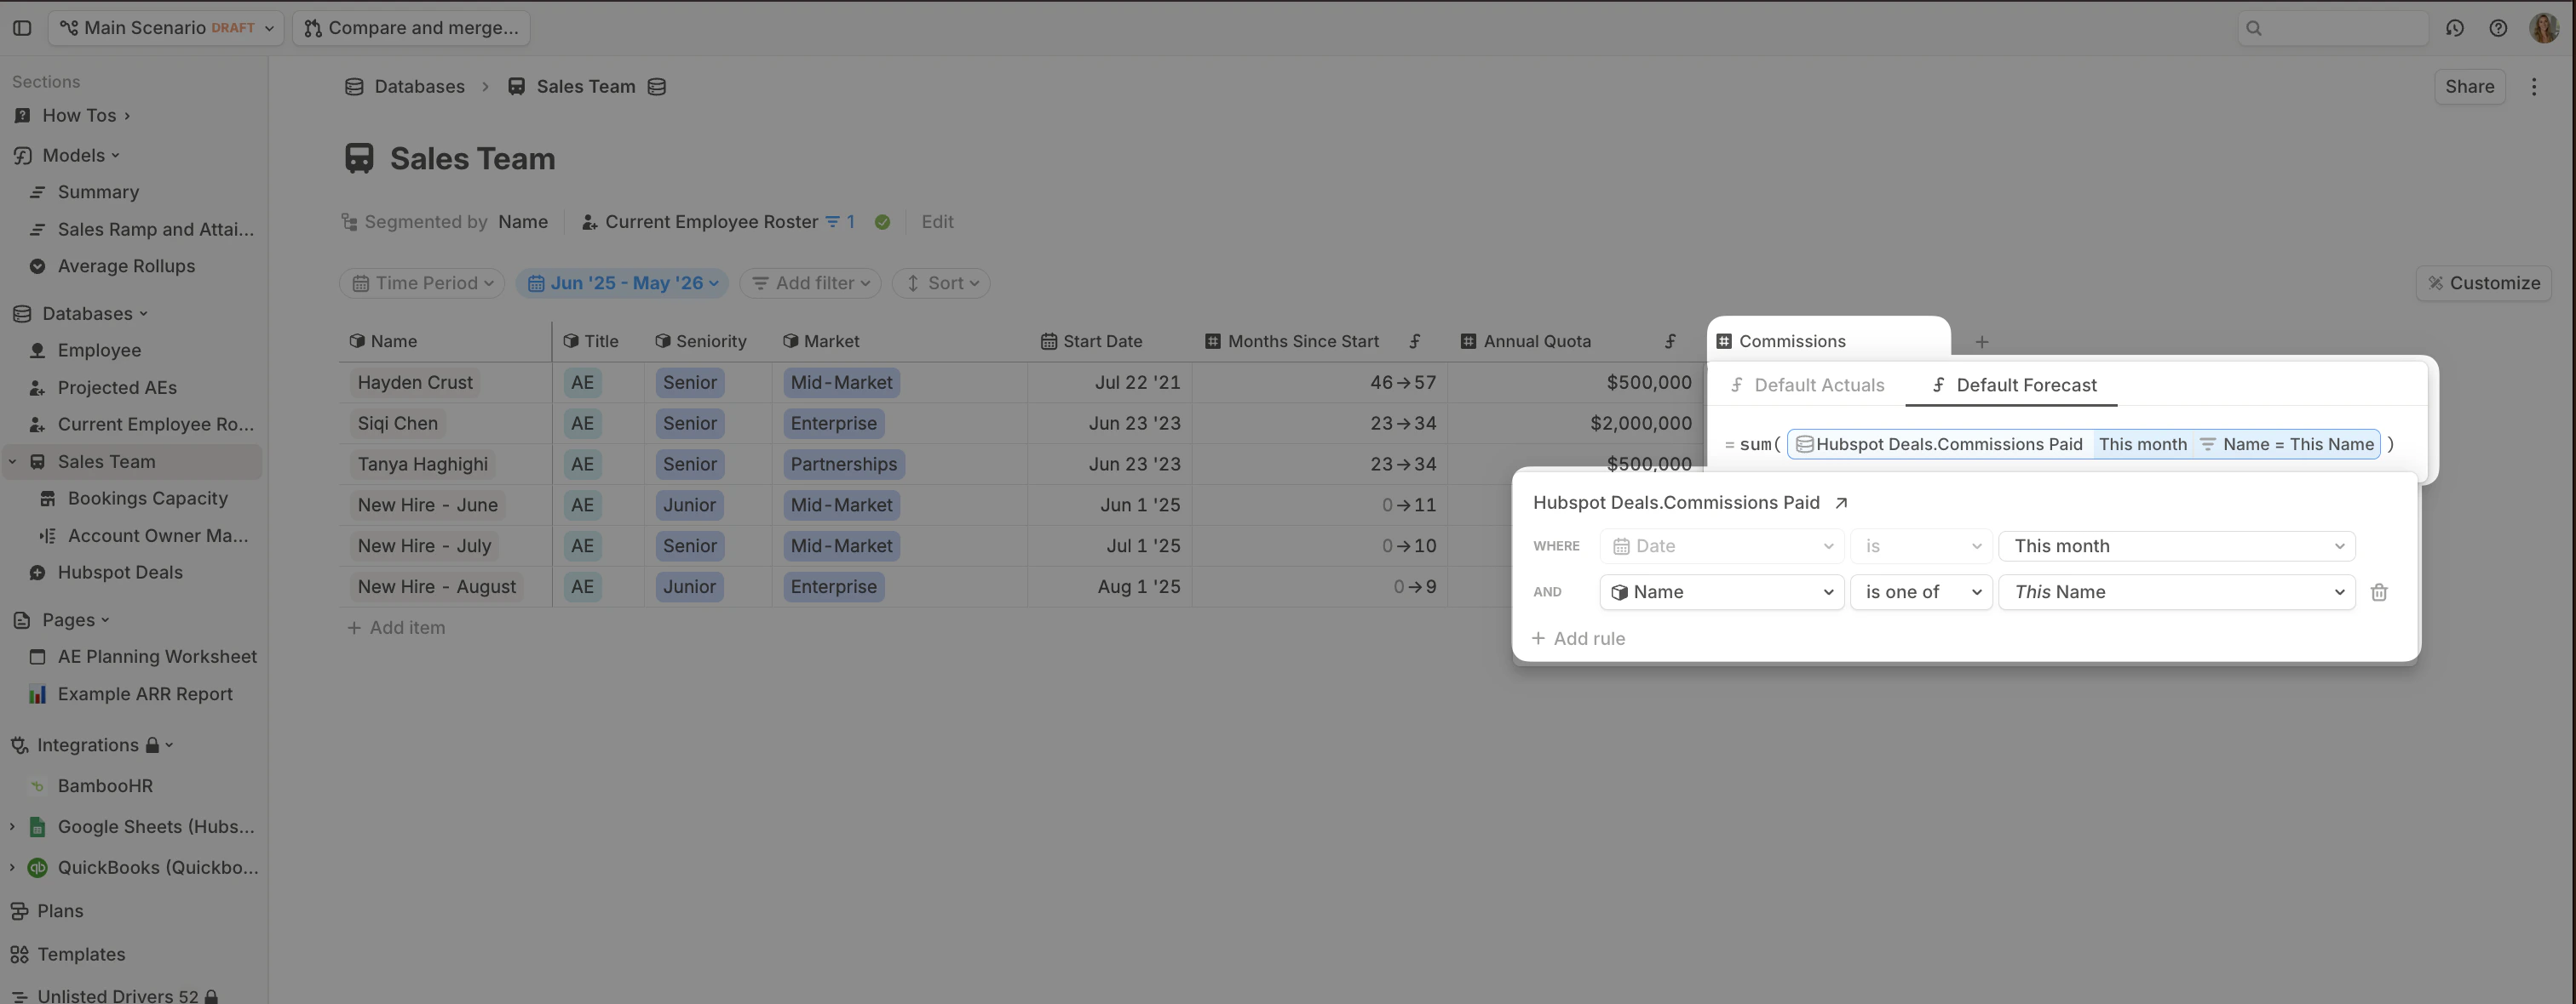Open the three-dot more options menu
The width and height of the screenshot is (2576, 1004).
[2533, 87]
